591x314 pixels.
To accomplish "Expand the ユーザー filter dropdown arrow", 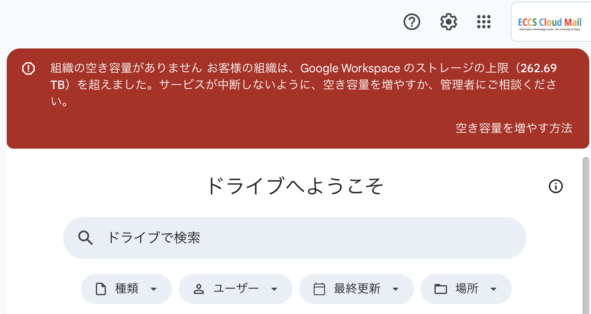I will (x=274, y=289).
